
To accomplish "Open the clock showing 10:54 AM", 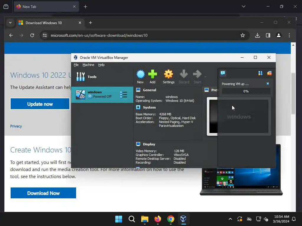I will click(x=281, y=219).
